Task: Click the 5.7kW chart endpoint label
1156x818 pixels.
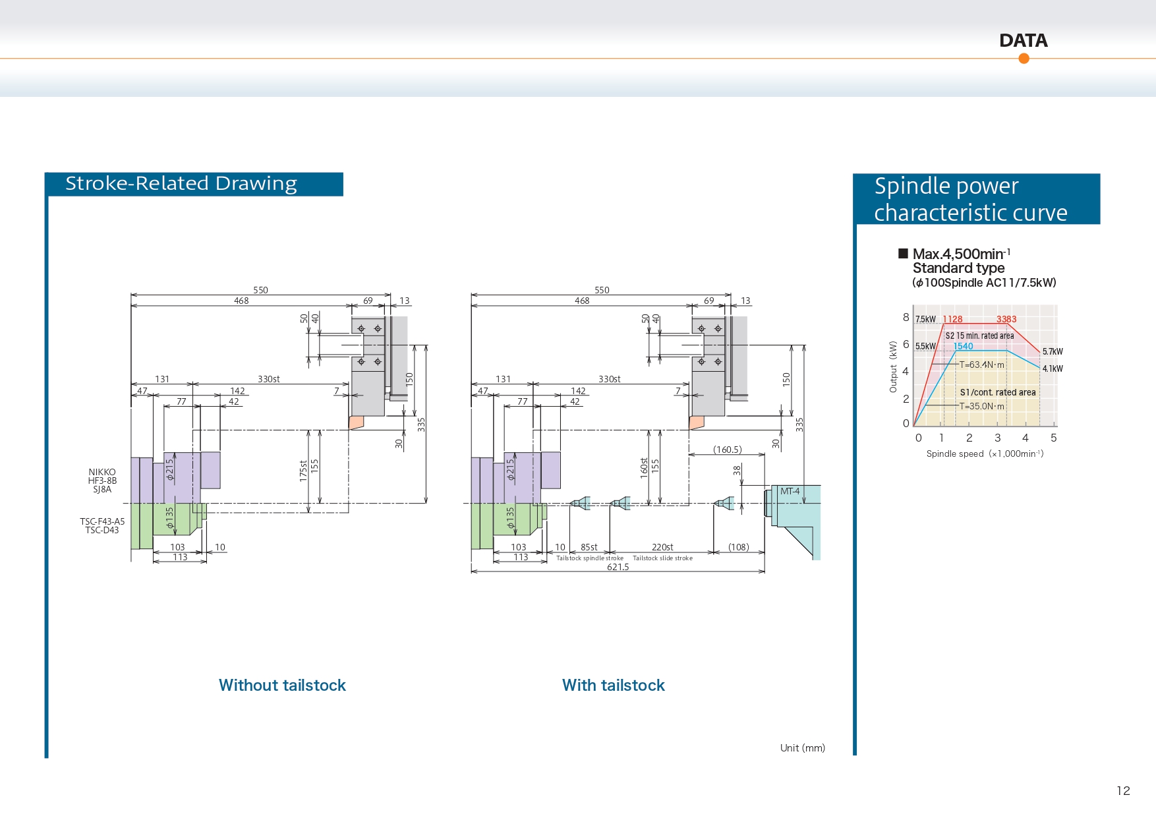Action: coord(1053,351)
